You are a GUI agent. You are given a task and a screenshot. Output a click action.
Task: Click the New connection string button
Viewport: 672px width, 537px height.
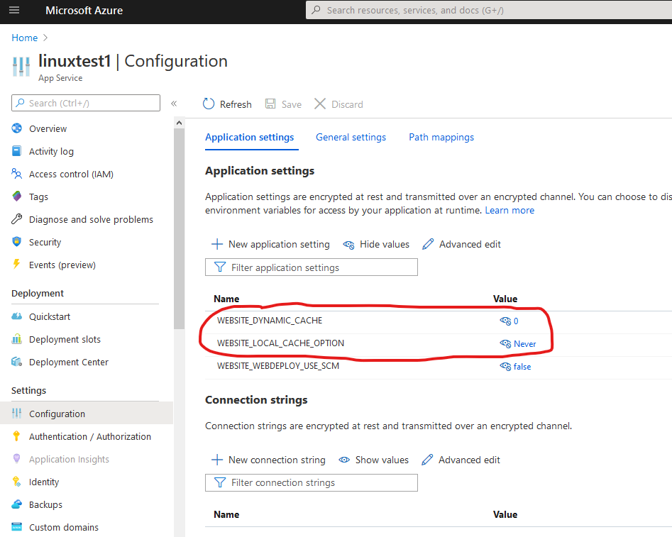pyautogui.click(x=269, y=460)
